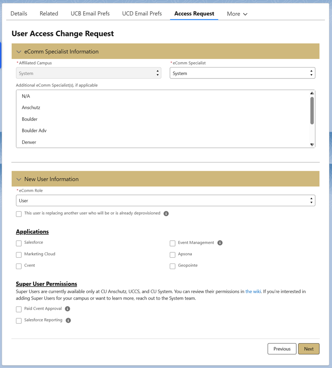The image size is (332, 368).
Task: Click the specialists listbox scrollbar thumb
Action: point(312,111)
